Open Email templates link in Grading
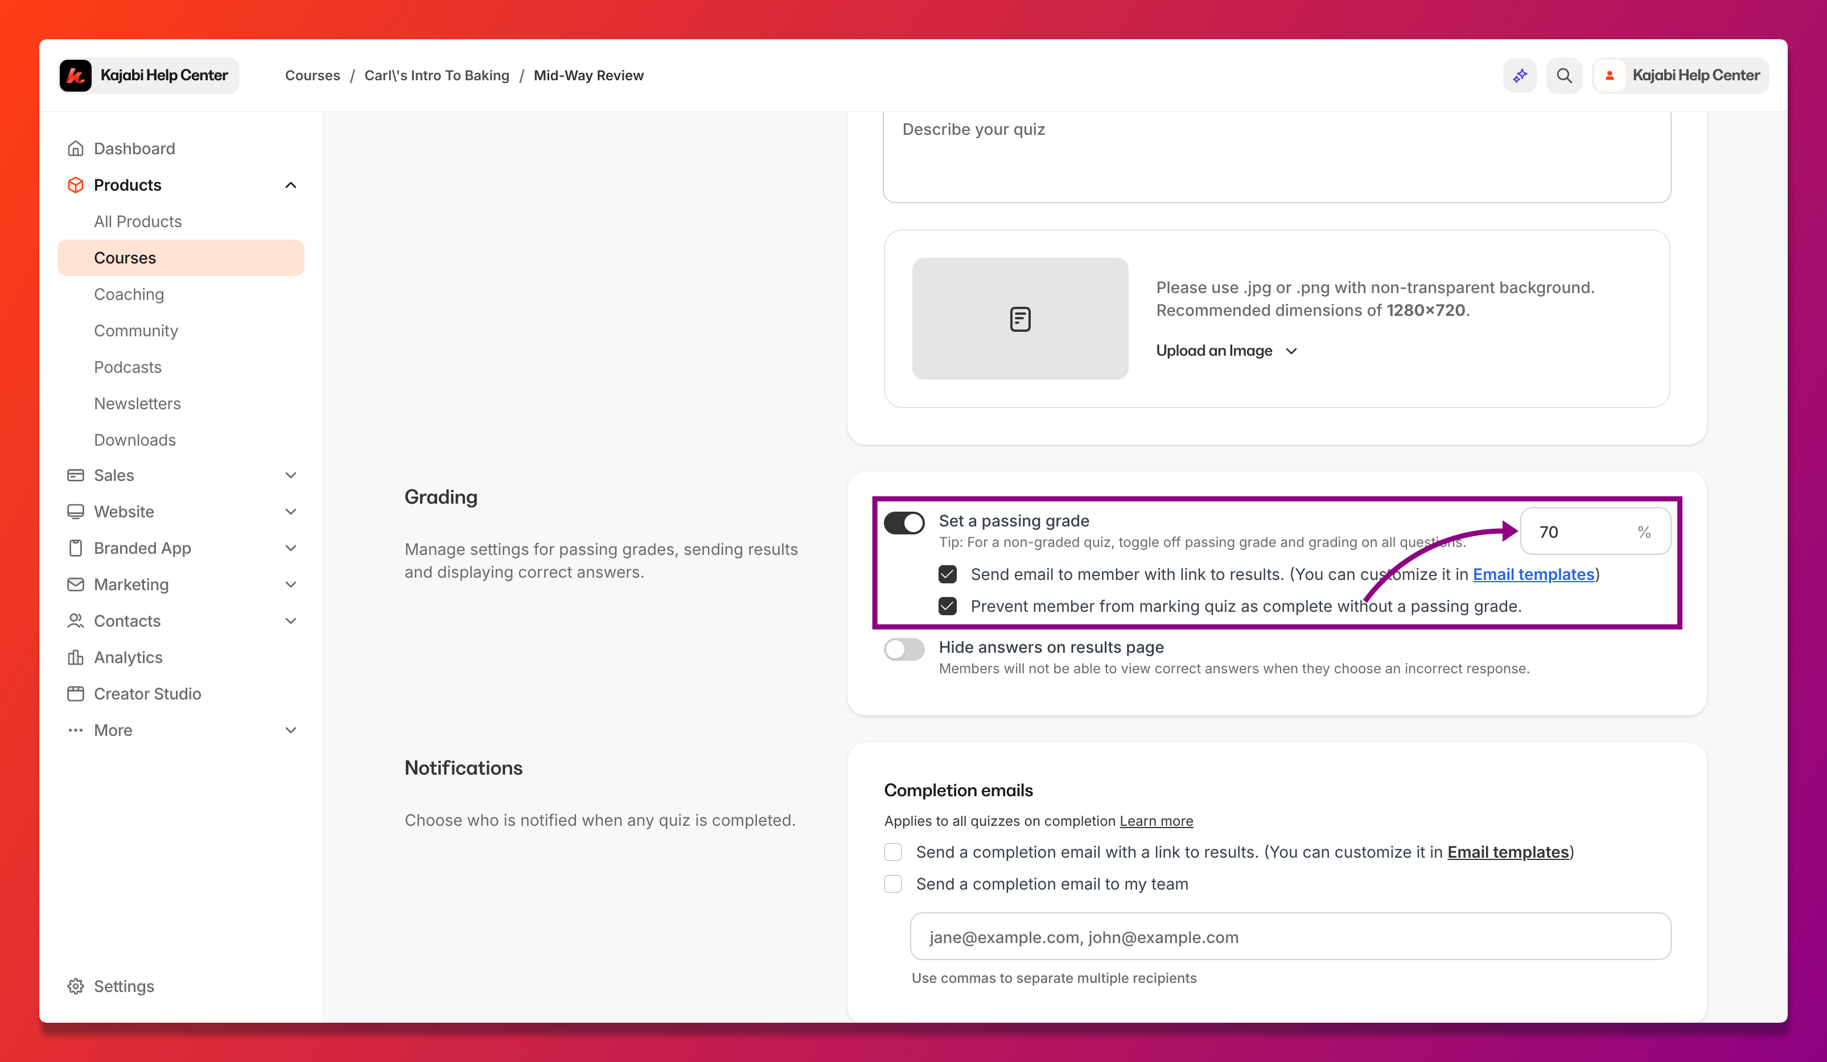1827x1062 pixels. tap(1533, 574)
